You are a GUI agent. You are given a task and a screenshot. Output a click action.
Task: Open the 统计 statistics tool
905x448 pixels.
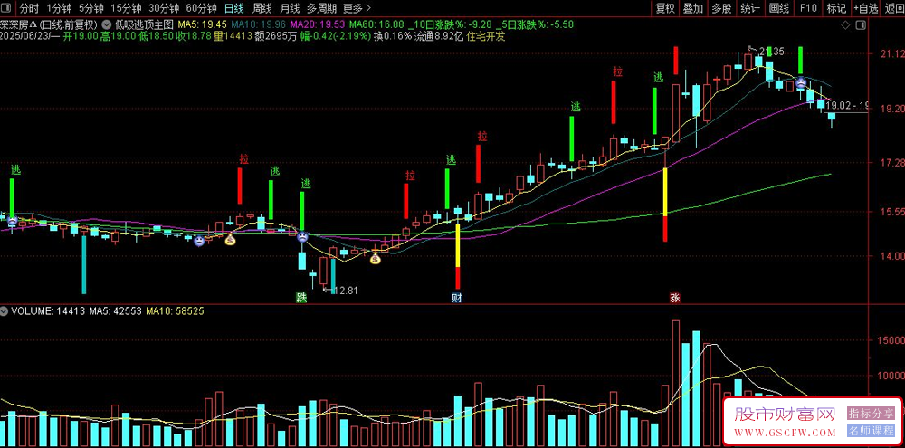click(750, 8)
